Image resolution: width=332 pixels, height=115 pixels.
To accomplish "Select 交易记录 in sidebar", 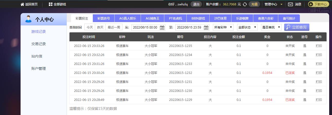I will point(39,44).
